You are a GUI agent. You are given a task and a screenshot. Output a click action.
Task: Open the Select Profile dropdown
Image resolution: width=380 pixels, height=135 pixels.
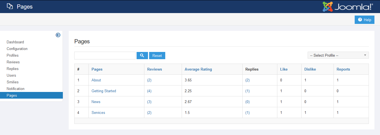[338, 55]
